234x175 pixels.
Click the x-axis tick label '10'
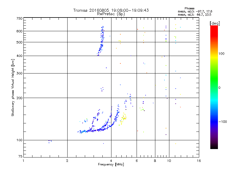(169, 161)
